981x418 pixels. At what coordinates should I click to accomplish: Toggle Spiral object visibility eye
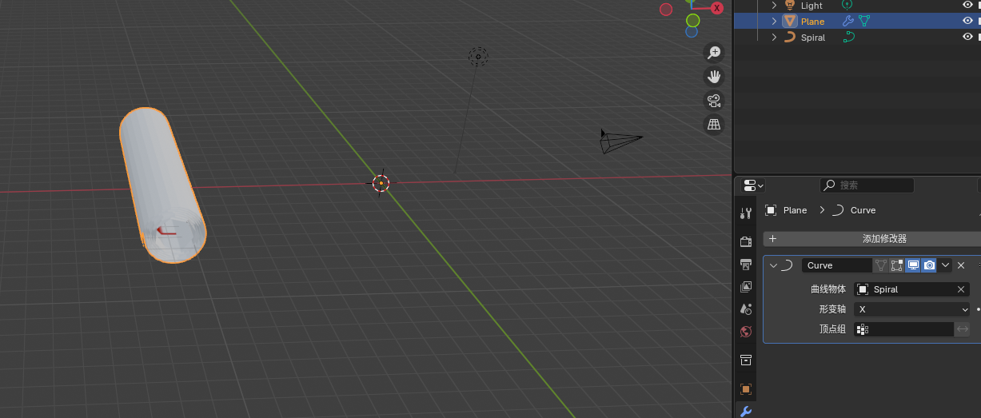coord(967,38)
